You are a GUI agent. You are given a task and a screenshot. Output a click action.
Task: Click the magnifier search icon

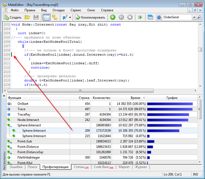point(199,17)
